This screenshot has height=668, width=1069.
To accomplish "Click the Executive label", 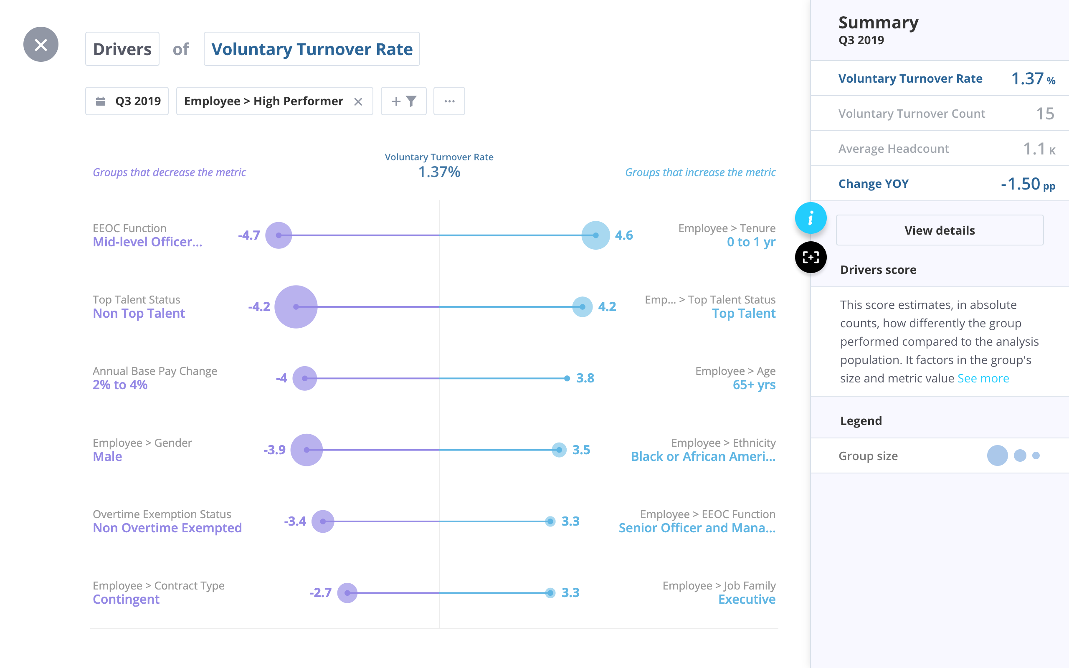I will pos(747,600).
